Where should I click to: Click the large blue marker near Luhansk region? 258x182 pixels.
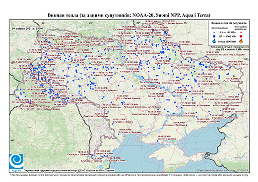tap(206, 67)
